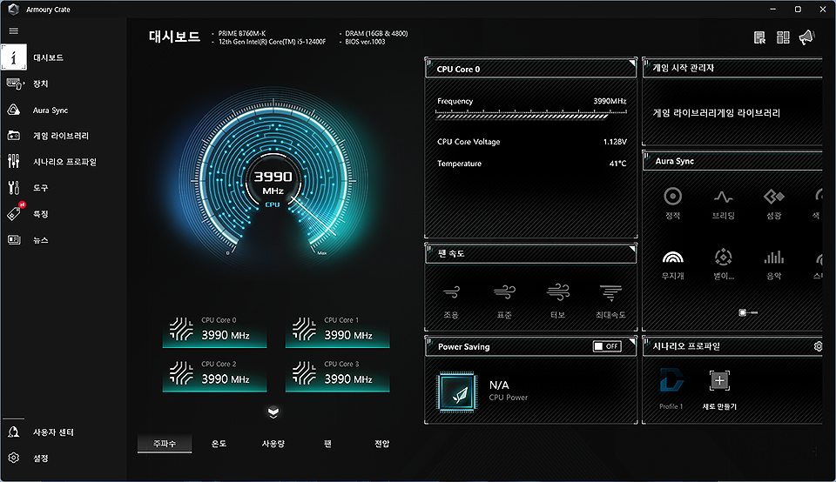Select the Standard (표준) fan mode
This screenshot has height=482, width=836.
point(504,293)
